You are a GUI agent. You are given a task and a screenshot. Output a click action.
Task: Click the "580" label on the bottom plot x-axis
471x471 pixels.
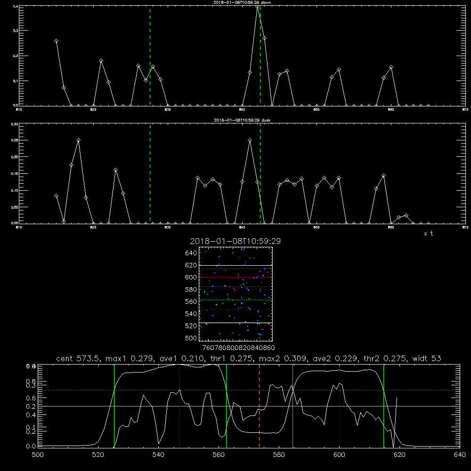click(279, 455)
